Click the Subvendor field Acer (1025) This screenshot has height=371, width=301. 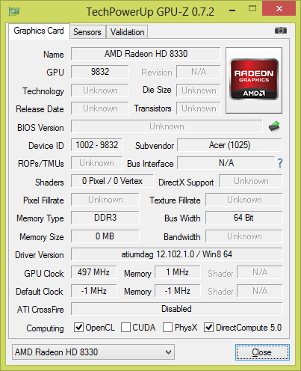229,145
